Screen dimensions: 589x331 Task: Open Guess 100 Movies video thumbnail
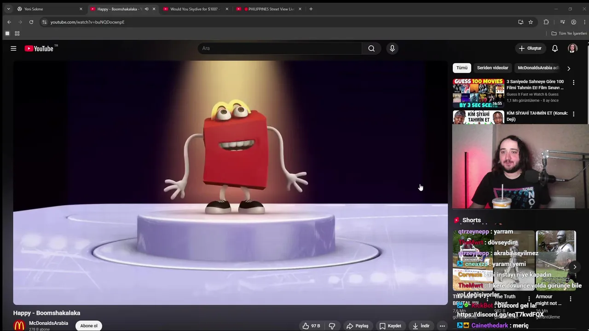click(479, 93)
